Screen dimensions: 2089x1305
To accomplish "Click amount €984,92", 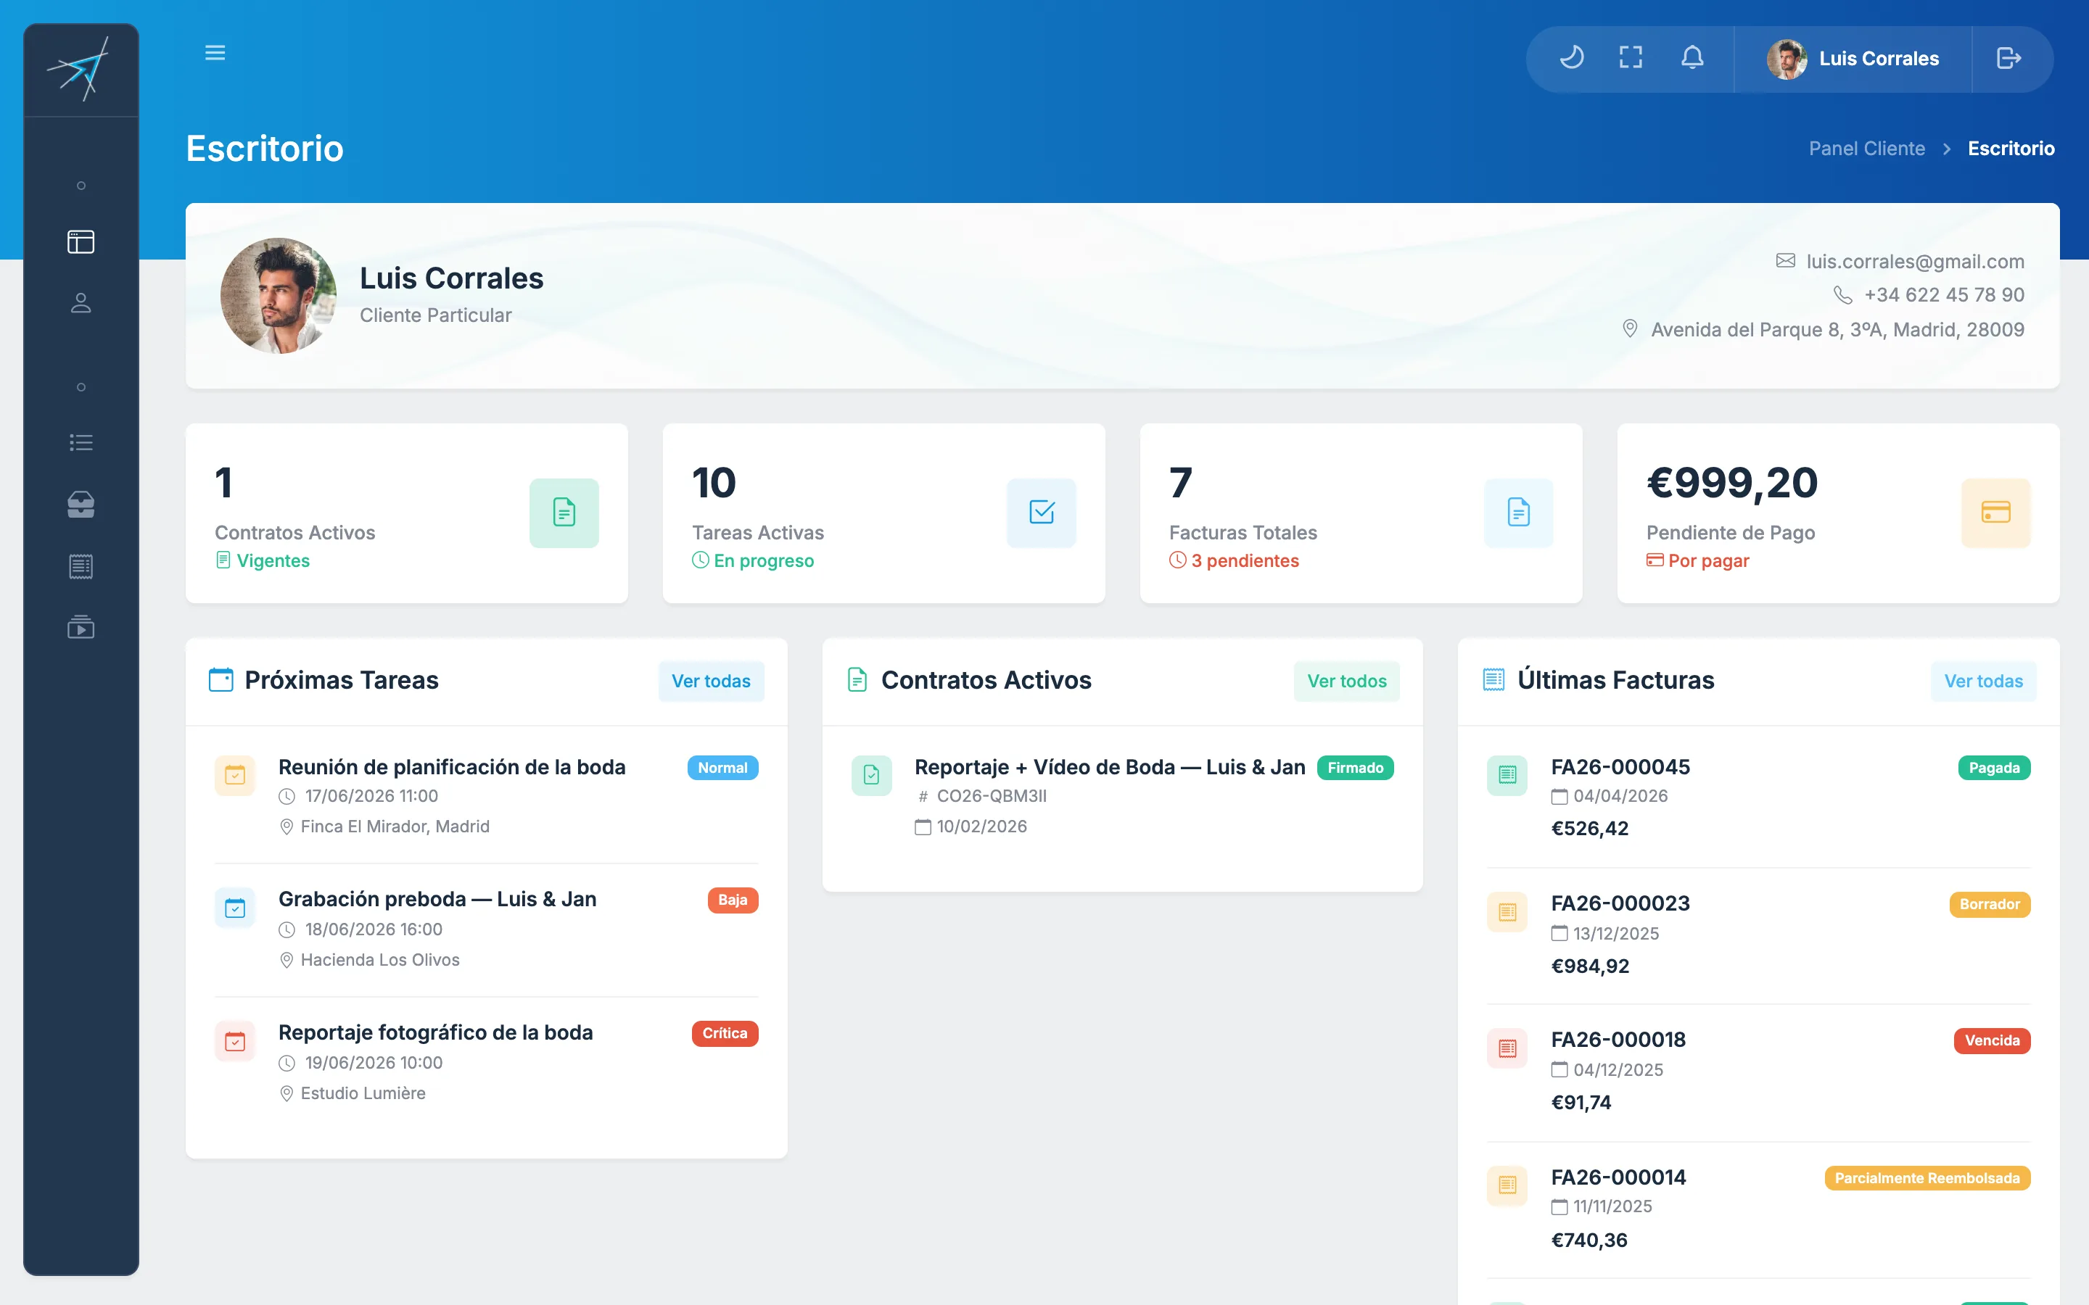I will pos(1590,966).
